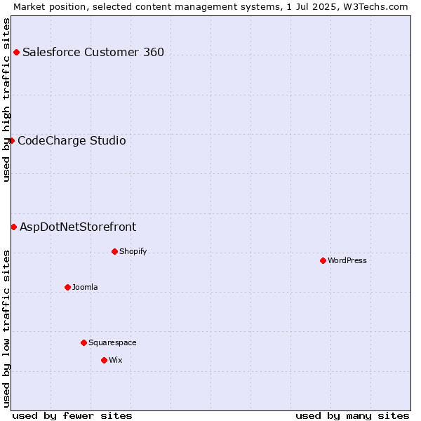Select the 'Joomla' label text
Screen dimensions: 421x421
pyautogui.click(x=85, y=287)
